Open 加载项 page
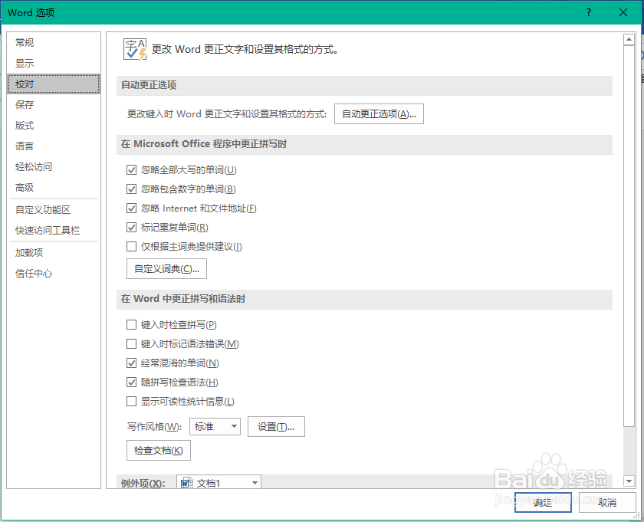 coord(54,253)
